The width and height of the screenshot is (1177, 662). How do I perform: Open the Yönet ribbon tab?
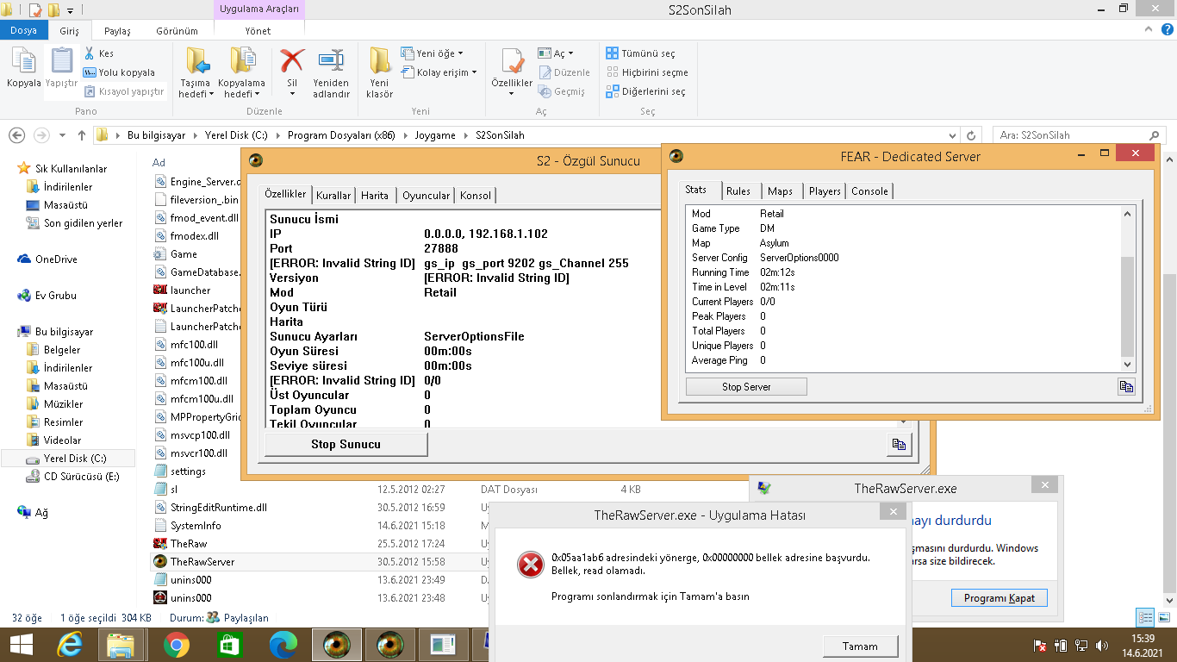(258, 30)
